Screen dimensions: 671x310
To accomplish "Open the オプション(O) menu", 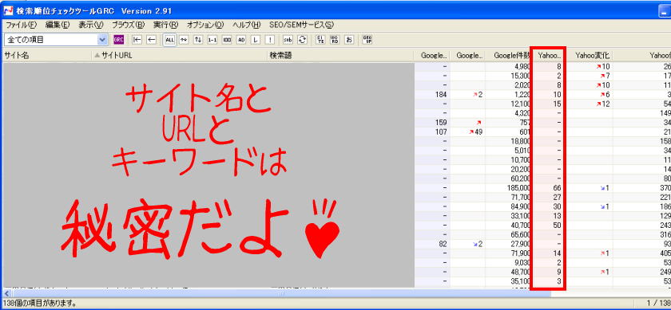I will (205, 25).
